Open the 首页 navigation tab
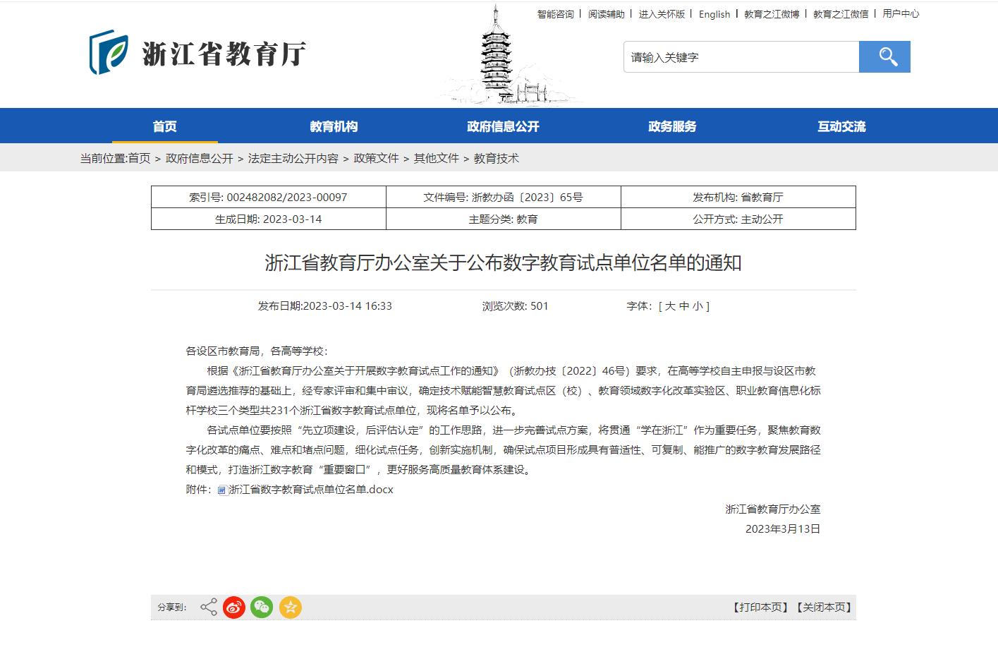This screenshot has height=647, width=998. click(x=164, y=126)
